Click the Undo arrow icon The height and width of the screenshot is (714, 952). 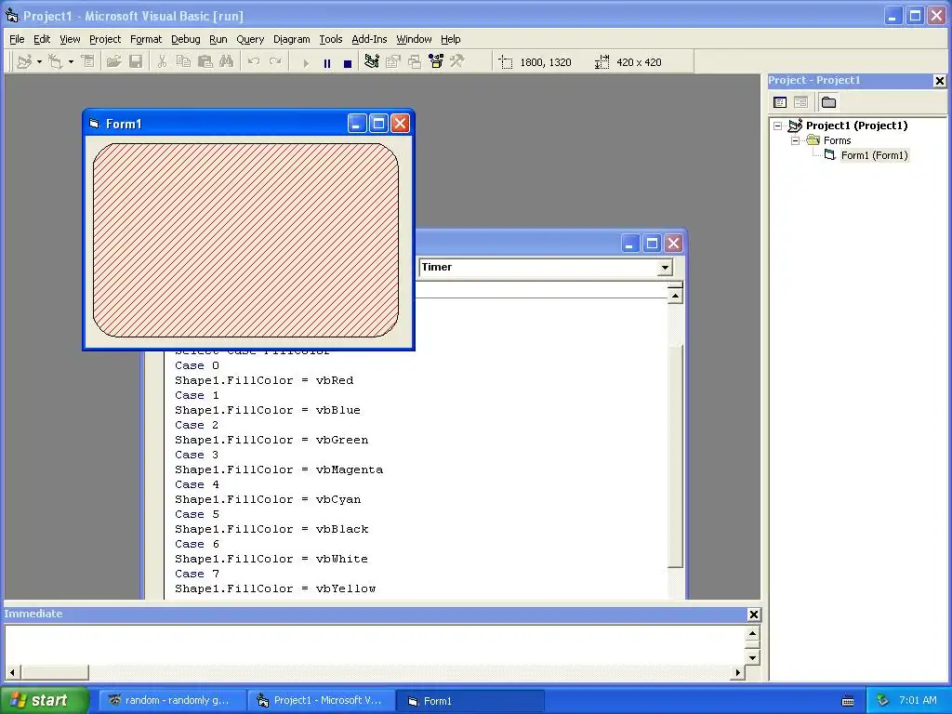tap(254, 61)
